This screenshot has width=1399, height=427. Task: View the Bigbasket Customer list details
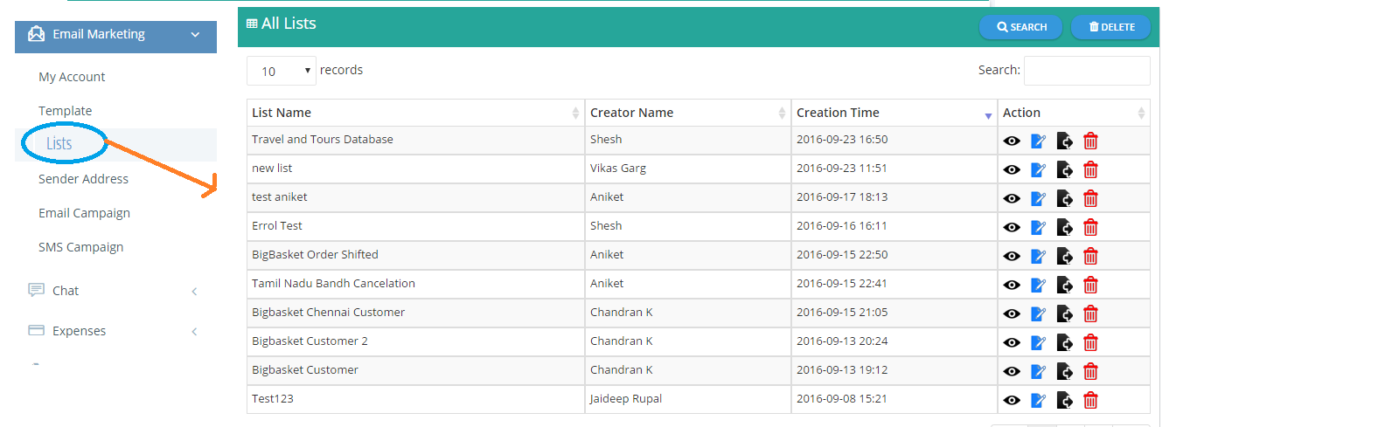pyautogui.click(x=1012, y=371)
